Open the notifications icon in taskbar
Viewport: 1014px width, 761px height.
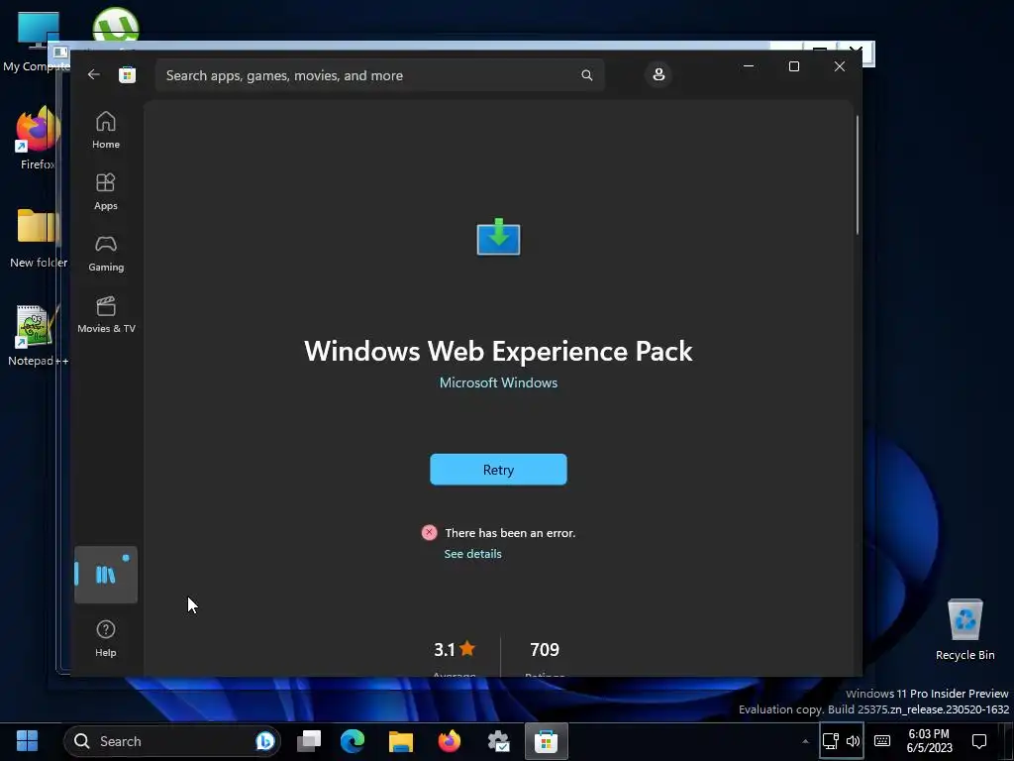pyautogui.click(x=979, y=741)
